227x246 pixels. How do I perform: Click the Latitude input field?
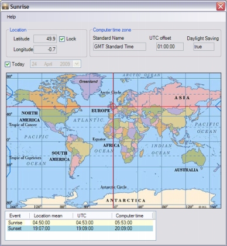45,39
